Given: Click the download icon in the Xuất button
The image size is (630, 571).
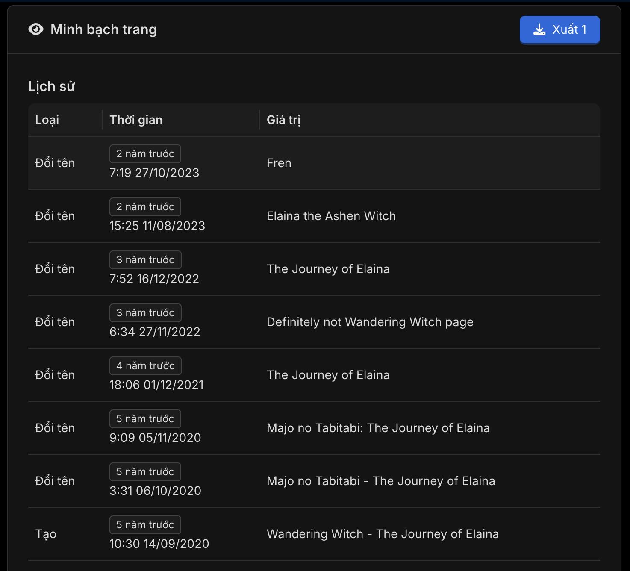Looking at the screenshot, I should coord(540,29).
